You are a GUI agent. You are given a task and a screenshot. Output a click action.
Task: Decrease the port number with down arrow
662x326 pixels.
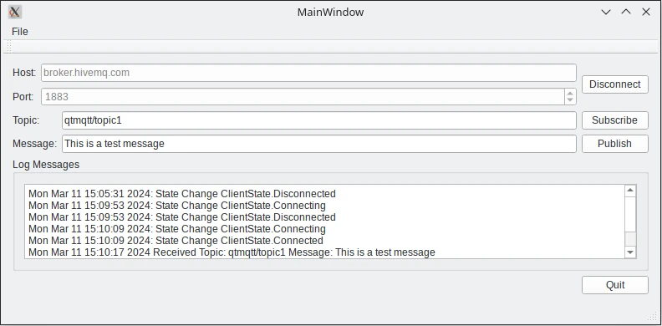[570, 100]
